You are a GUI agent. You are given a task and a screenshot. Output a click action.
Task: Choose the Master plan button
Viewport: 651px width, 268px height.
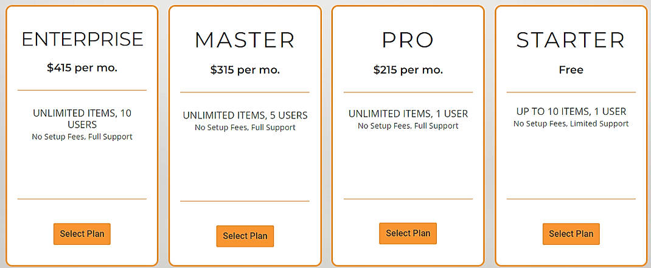click(245, 236)
